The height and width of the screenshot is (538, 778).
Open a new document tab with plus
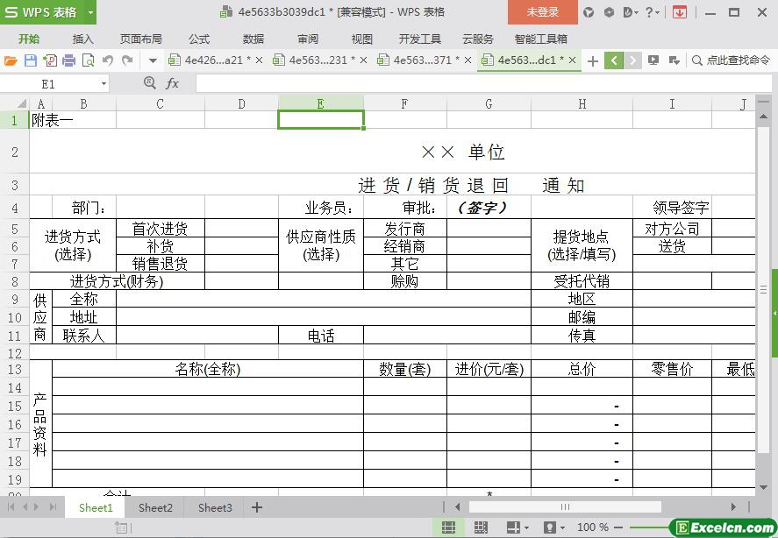click(x=593, y=60)
